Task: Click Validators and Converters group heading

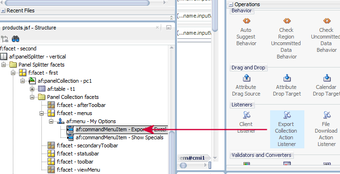Action: coord(261,155)
